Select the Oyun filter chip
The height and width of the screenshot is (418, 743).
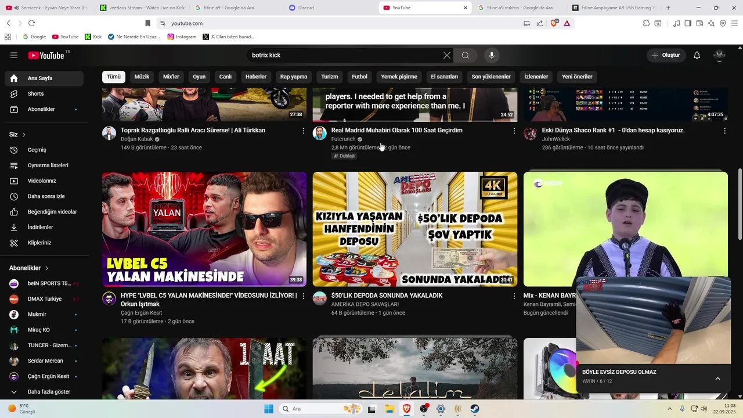[x=199, y=77]
